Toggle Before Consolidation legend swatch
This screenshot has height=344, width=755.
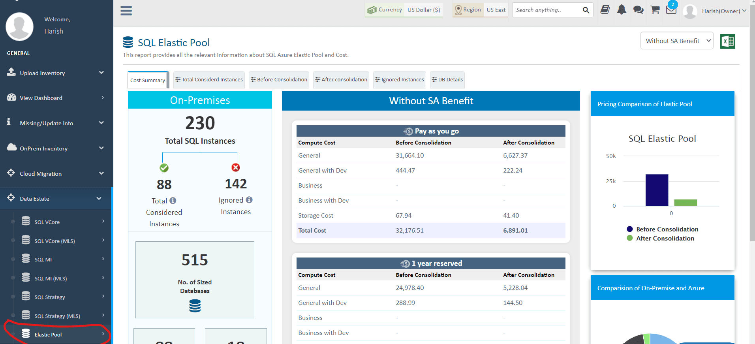click(630, 229)
